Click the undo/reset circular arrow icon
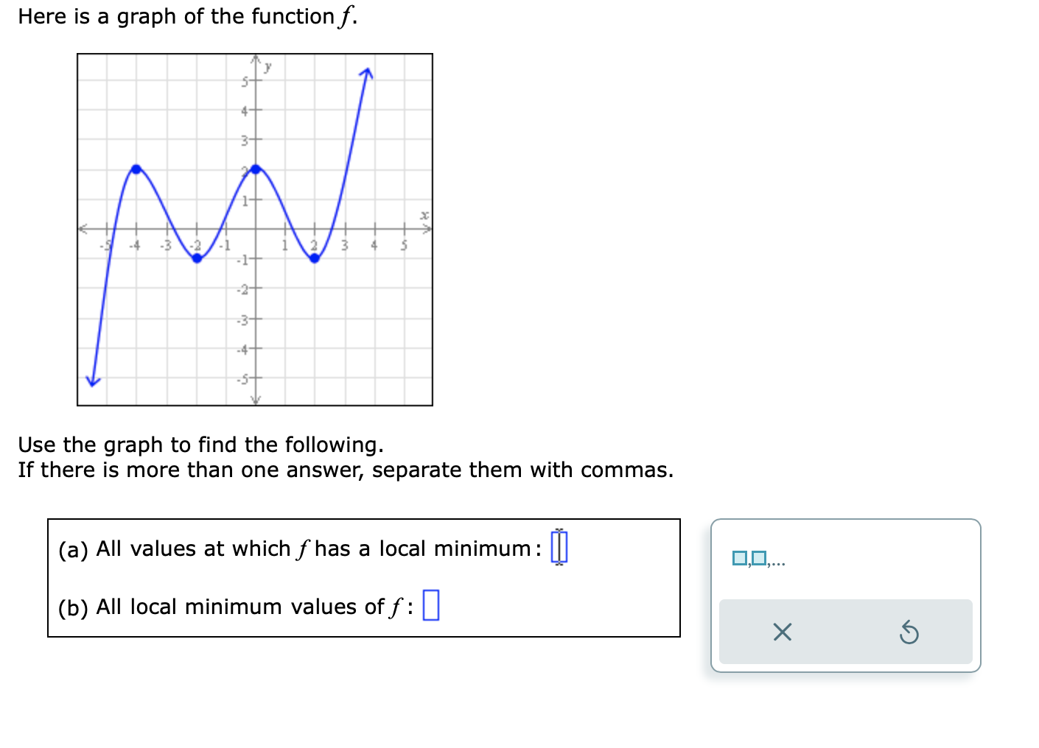This screenshot has height=748, width=1039. (910, 632)
